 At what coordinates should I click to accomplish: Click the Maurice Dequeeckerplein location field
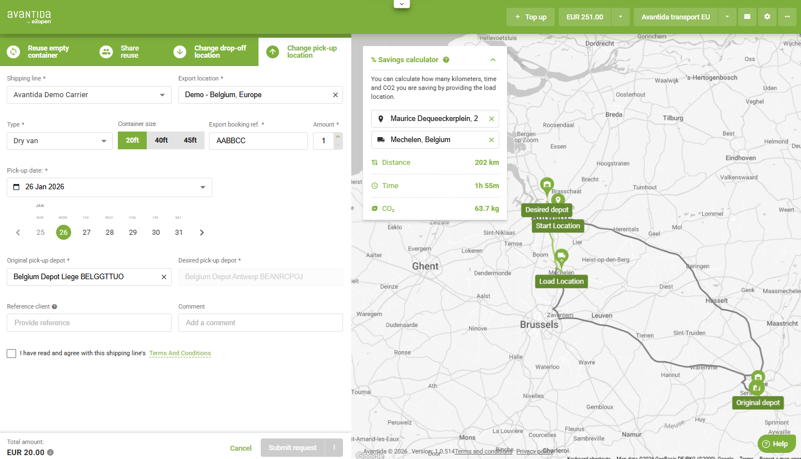(435, 119)
